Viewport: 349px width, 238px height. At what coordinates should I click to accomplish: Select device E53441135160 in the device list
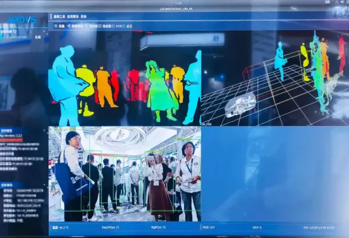(17, 38)
